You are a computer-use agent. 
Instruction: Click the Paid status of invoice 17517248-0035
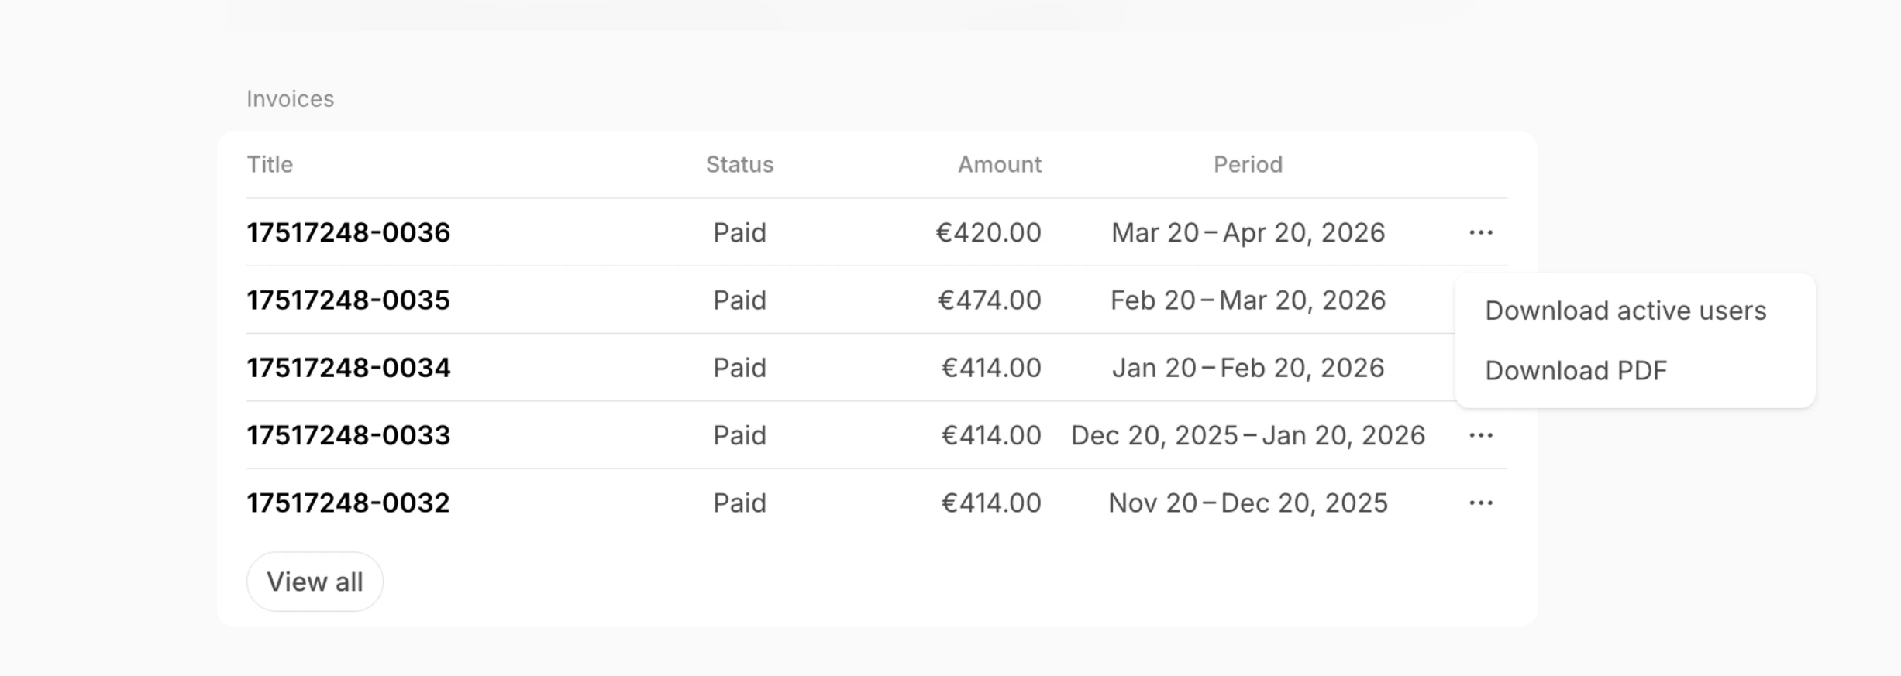pyautogui.click(x=739, y=300)
